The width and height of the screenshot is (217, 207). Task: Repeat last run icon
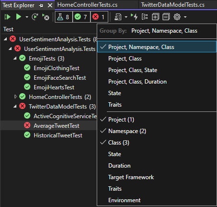click(35, 17)
